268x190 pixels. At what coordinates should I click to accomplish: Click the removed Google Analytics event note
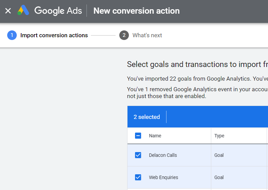coord(198,93)
